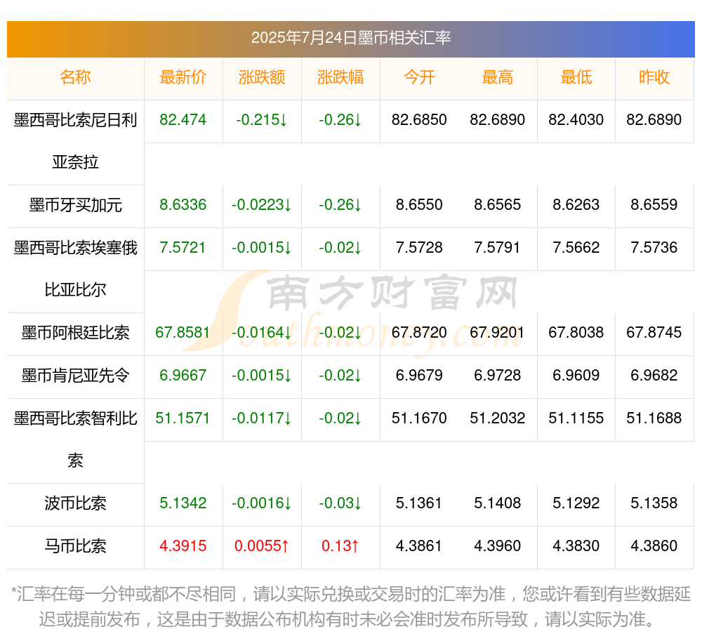Click opening value 6.9679
702x641 pixels.
tap(419, 375)
